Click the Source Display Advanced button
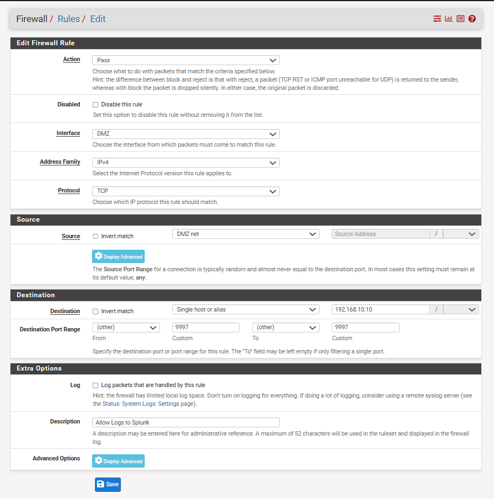Screen dimensions: 494x499 click(118, 256)
